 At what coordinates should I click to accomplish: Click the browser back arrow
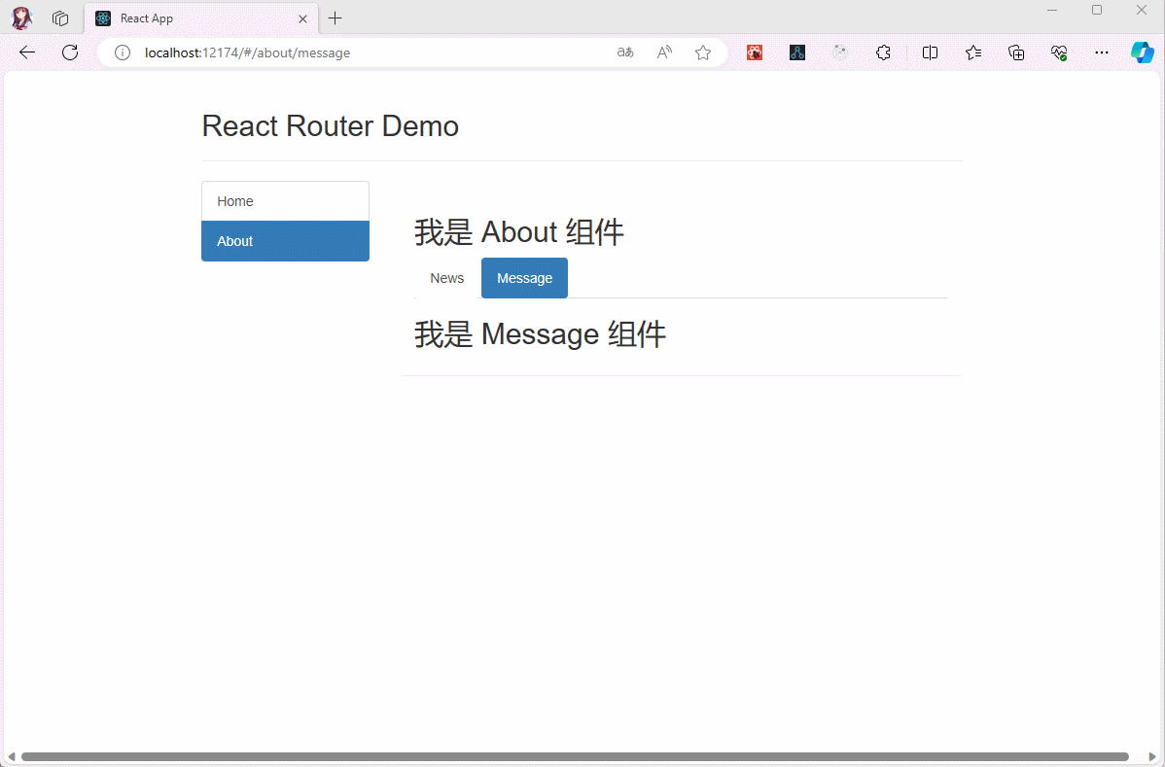click(27, 52)
